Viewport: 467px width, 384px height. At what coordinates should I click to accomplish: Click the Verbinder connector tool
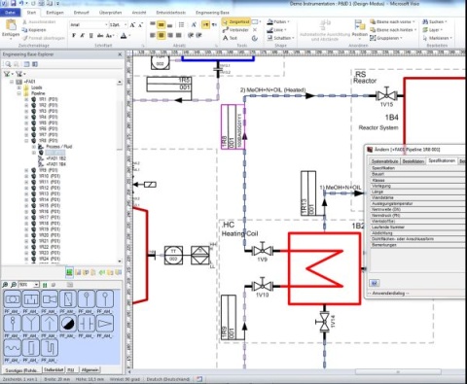click(x=235, y=30)
